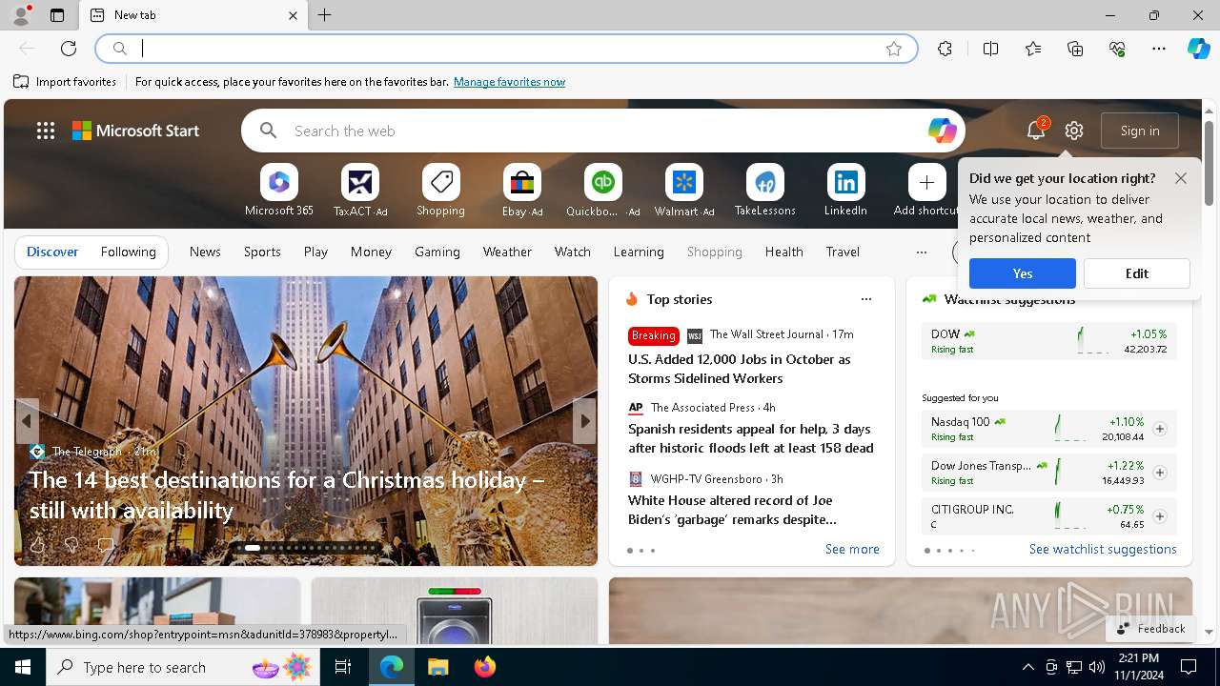Open the Favorites list icon

click(x=1033, y=49)
